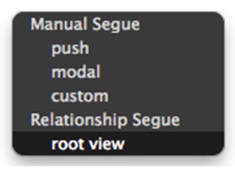Activate the root view menu row
This screenshot has height=176, width=235.
pos(119,143)
